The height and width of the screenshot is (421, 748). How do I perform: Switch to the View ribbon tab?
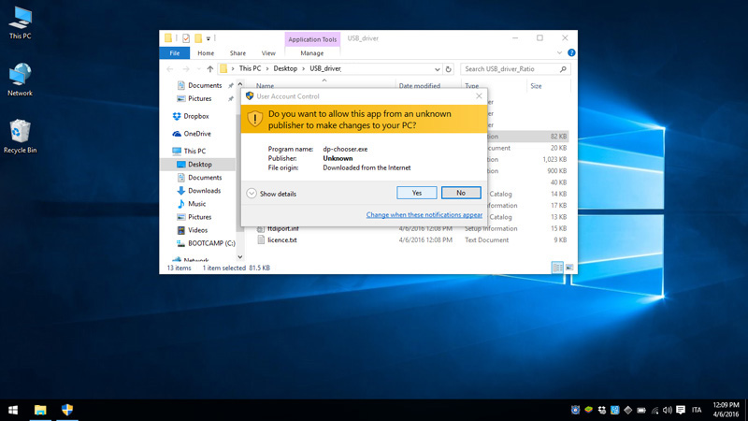pos(268,53)
